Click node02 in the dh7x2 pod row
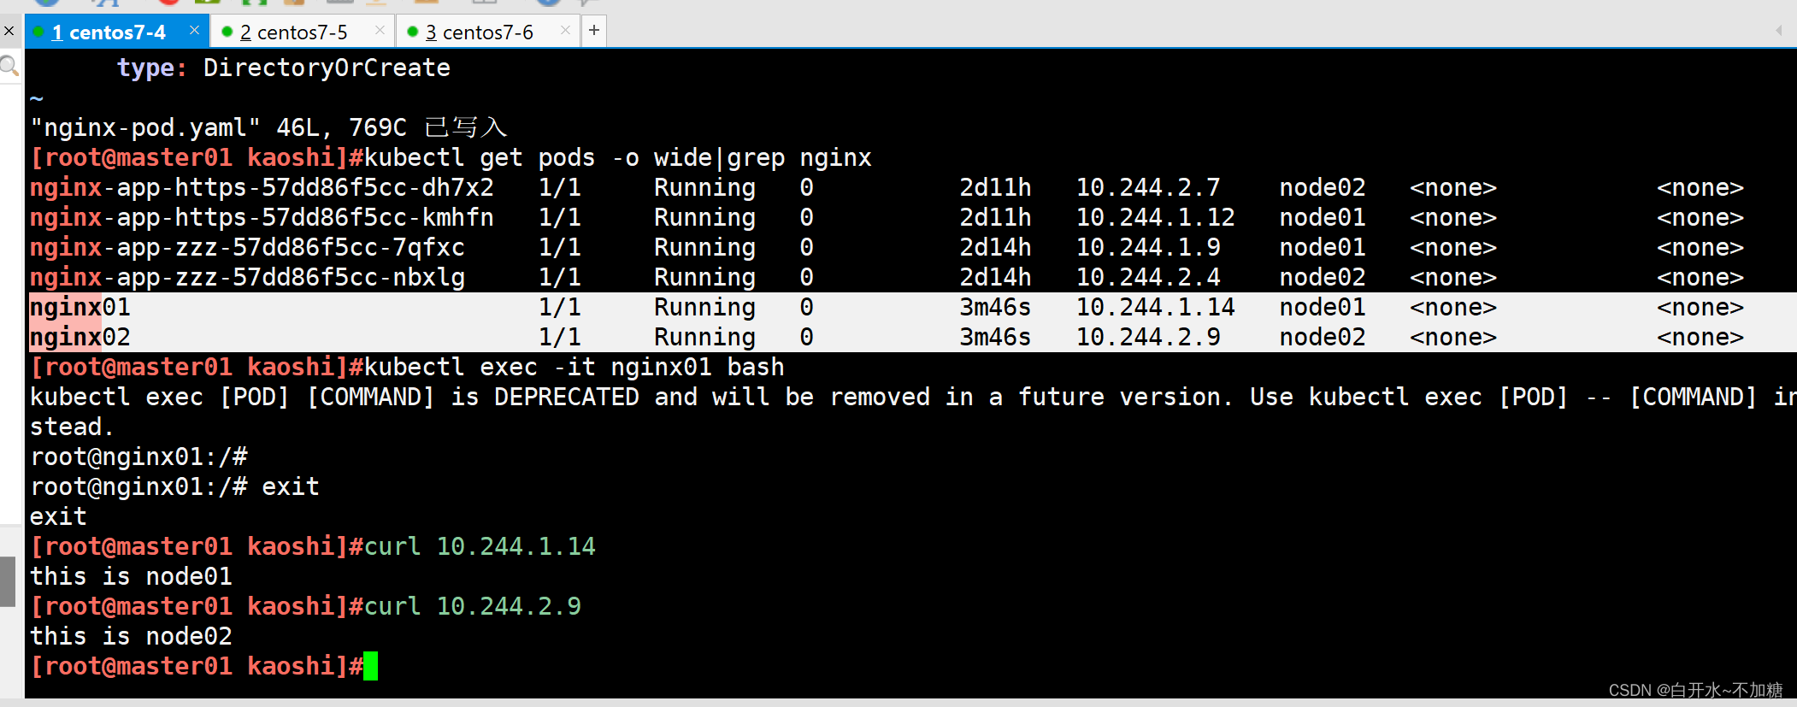This screenshot has height=707, width=1797. (x=1323, y=187)
